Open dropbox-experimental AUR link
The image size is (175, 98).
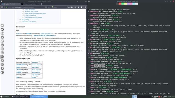(x=46, y=33)
